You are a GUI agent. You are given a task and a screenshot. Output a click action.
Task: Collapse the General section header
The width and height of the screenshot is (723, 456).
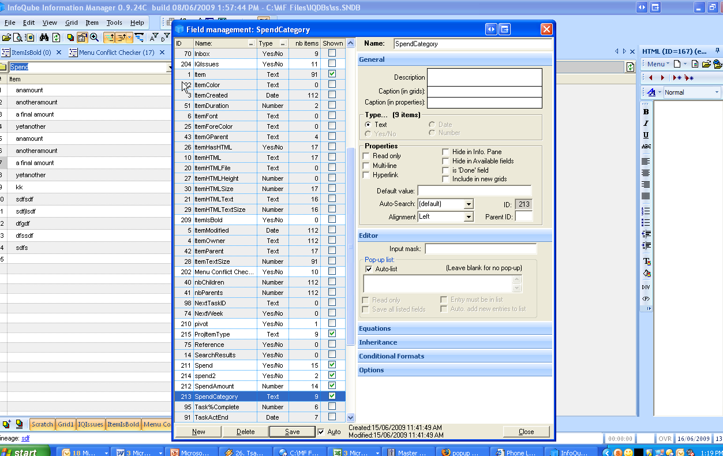[455, 59]
